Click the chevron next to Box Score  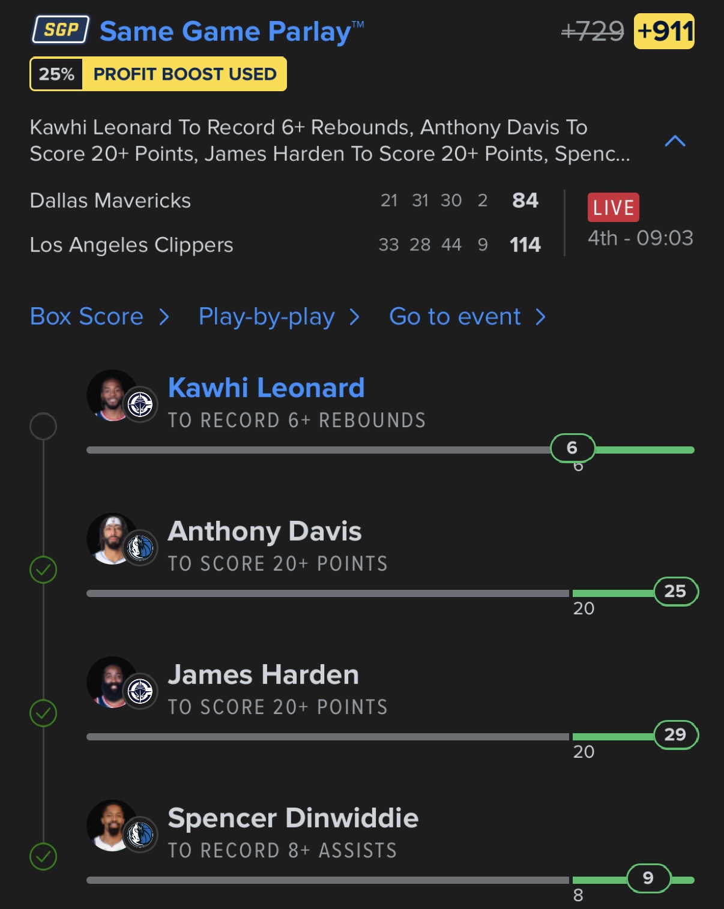pos(164,317)
